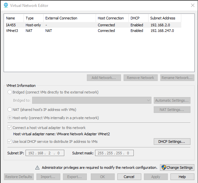The height and width of the screenshot is (183, 198).
Task: Click into the Subnet IP field
Action: pos(45,153)
